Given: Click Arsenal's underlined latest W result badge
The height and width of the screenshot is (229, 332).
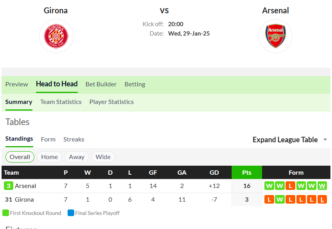Looking at the screenshot, I should pyautogui.click(x=322, y=186).
